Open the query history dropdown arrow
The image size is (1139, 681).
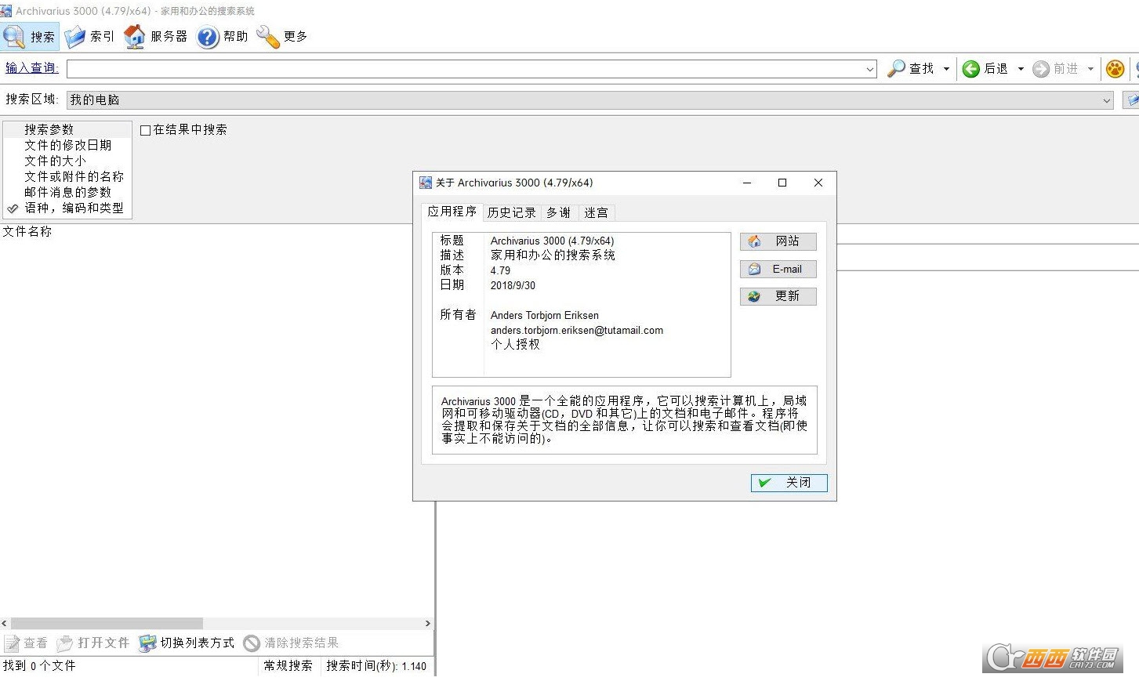pos(870,69)
